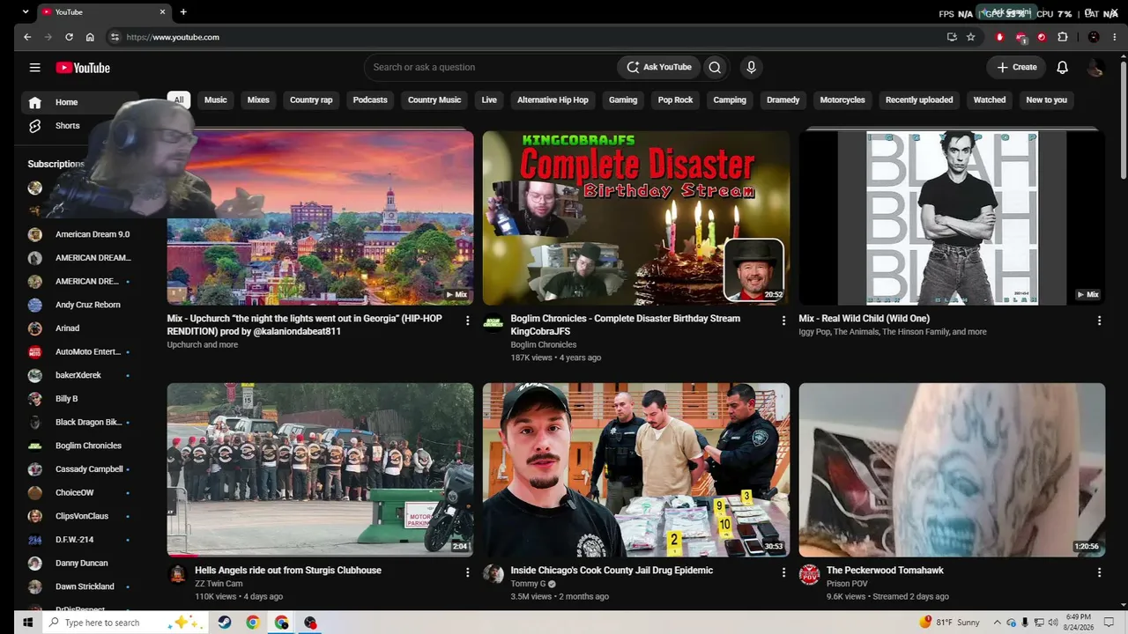The height and width of the screenshot is (634, 1128).
Task: Open more actions for Real Wild Child mix
Action: (x=1099, y=321)
